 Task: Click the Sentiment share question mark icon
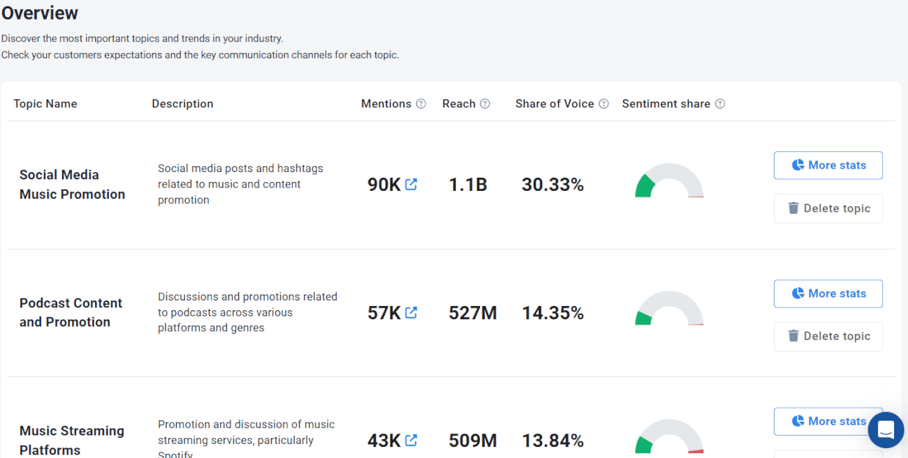pos(720,103)
